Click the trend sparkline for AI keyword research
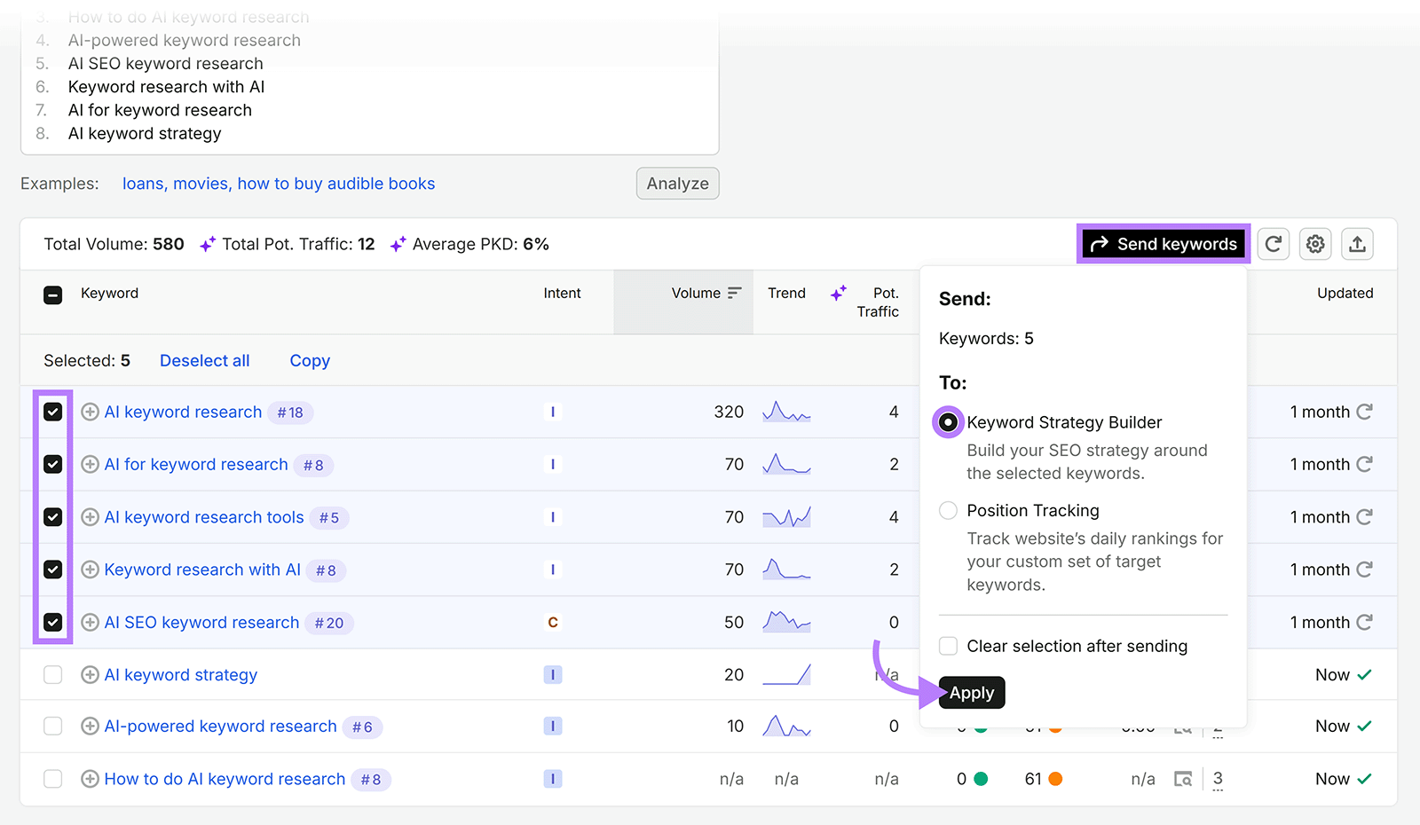 786,412
